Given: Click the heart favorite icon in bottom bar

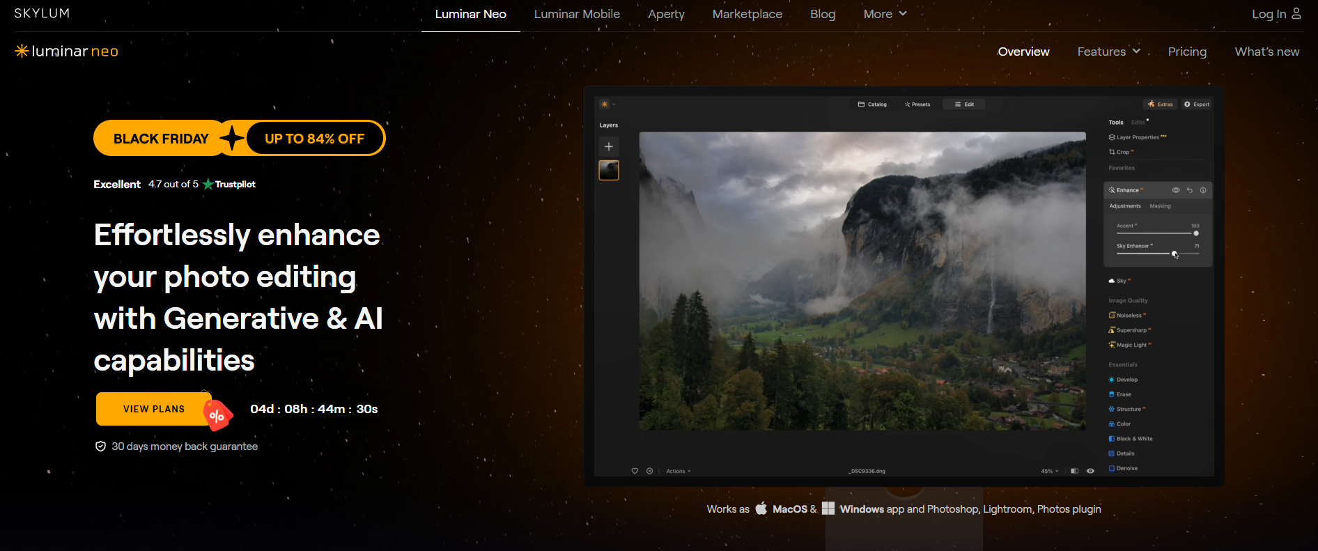Looking at the screenshot, I should pyautogui.click(x=635, y=471).
